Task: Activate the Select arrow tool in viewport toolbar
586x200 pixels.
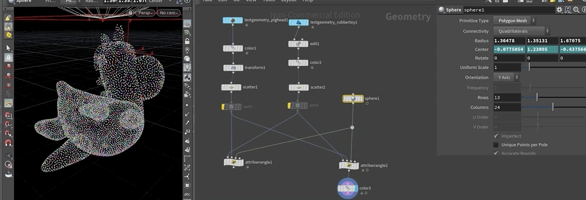Action: [x=8, y=48]
